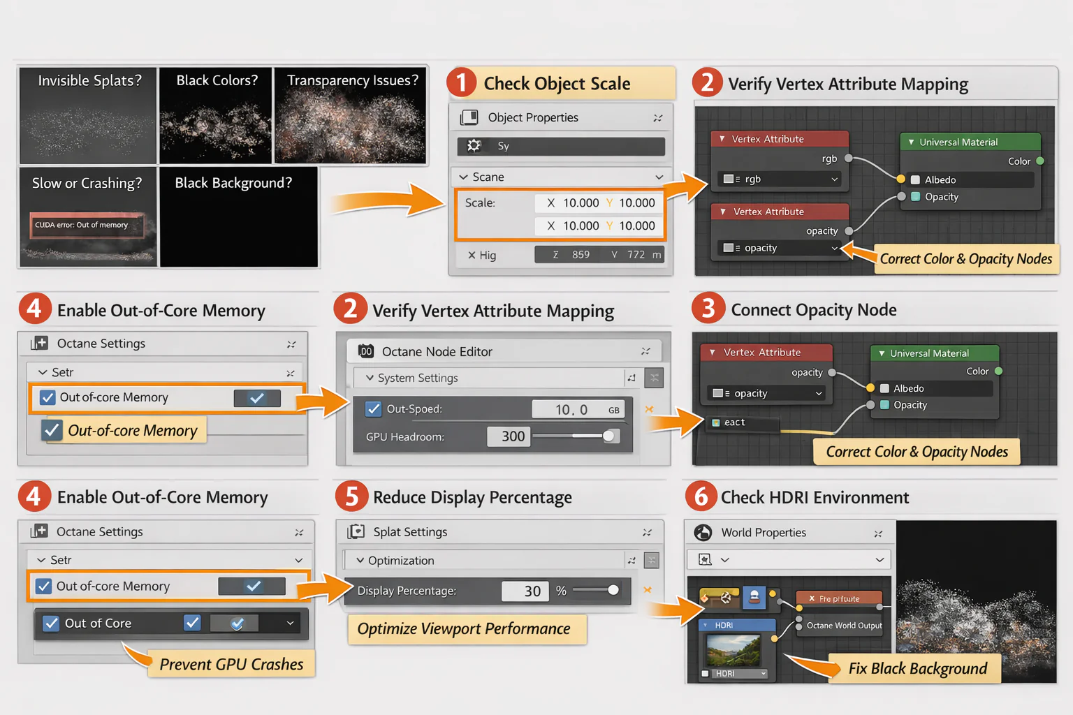Viewport: 1073px width, 715px height.
Task: Open the Invisible Splats? thumbnail
Action: pos(88,115)
